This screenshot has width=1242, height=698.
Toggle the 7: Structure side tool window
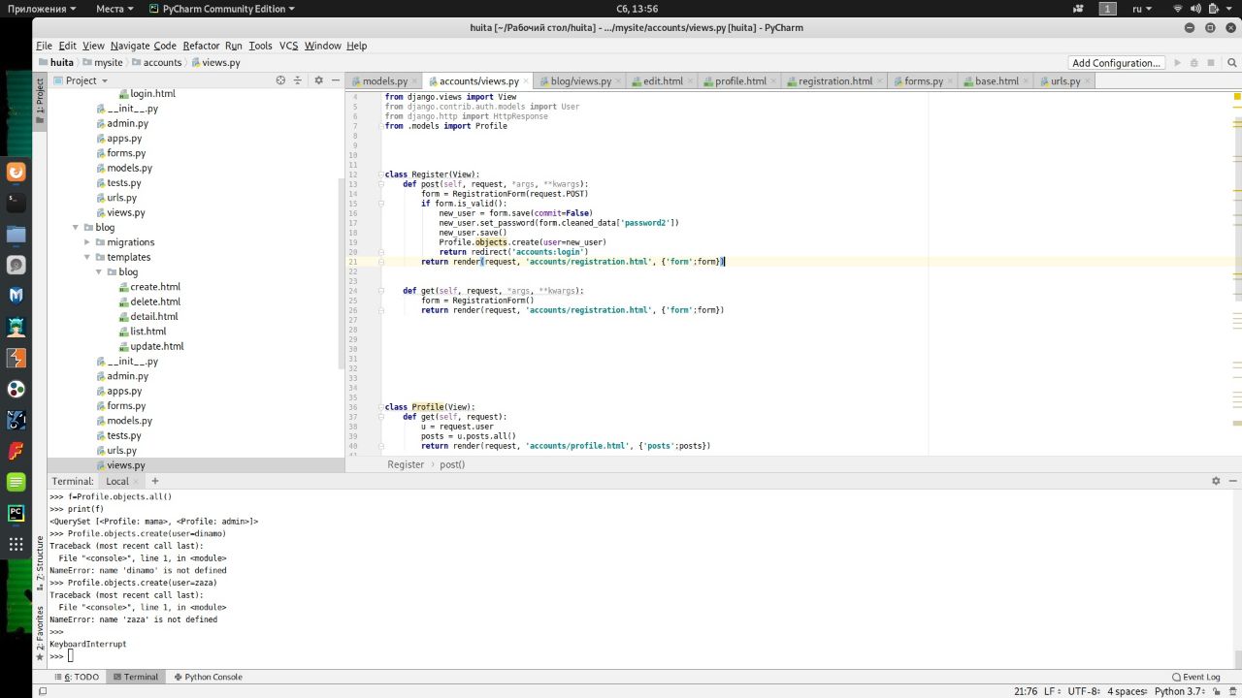(40, 564)
